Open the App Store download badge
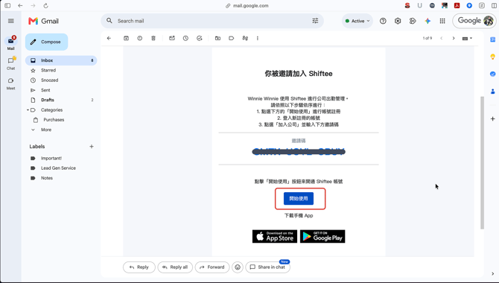The width and height of the screenshot is (499, 283). point(275,237)
